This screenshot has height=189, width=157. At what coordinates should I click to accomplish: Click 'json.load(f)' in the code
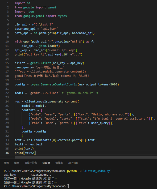[x=49, y=46]
